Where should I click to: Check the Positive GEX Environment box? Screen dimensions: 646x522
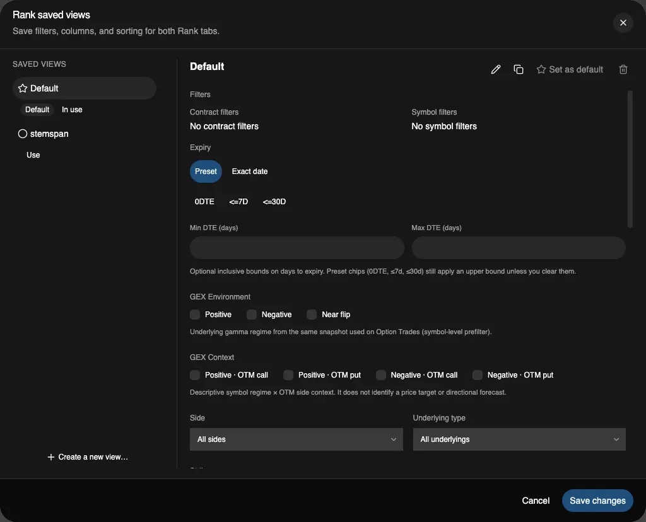pos(195,315)
